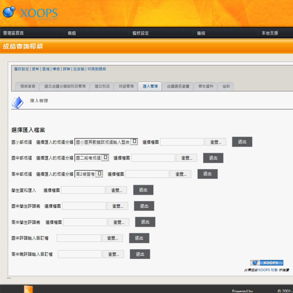The image size is (293, 293).
Task: Click the 反安裝 link
Action: pyautogui.click(x=79, y=69)
